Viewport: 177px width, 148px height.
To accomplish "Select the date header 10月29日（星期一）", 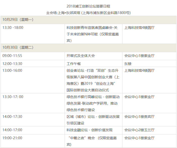I will [88, 20].
